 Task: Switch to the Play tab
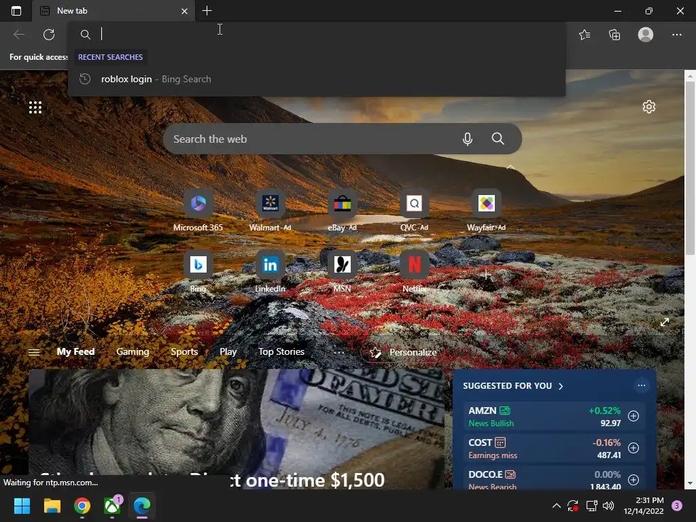228,351
